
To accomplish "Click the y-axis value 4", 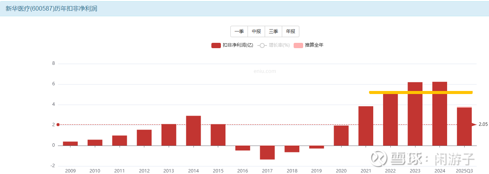I will [x=54, y=105].
